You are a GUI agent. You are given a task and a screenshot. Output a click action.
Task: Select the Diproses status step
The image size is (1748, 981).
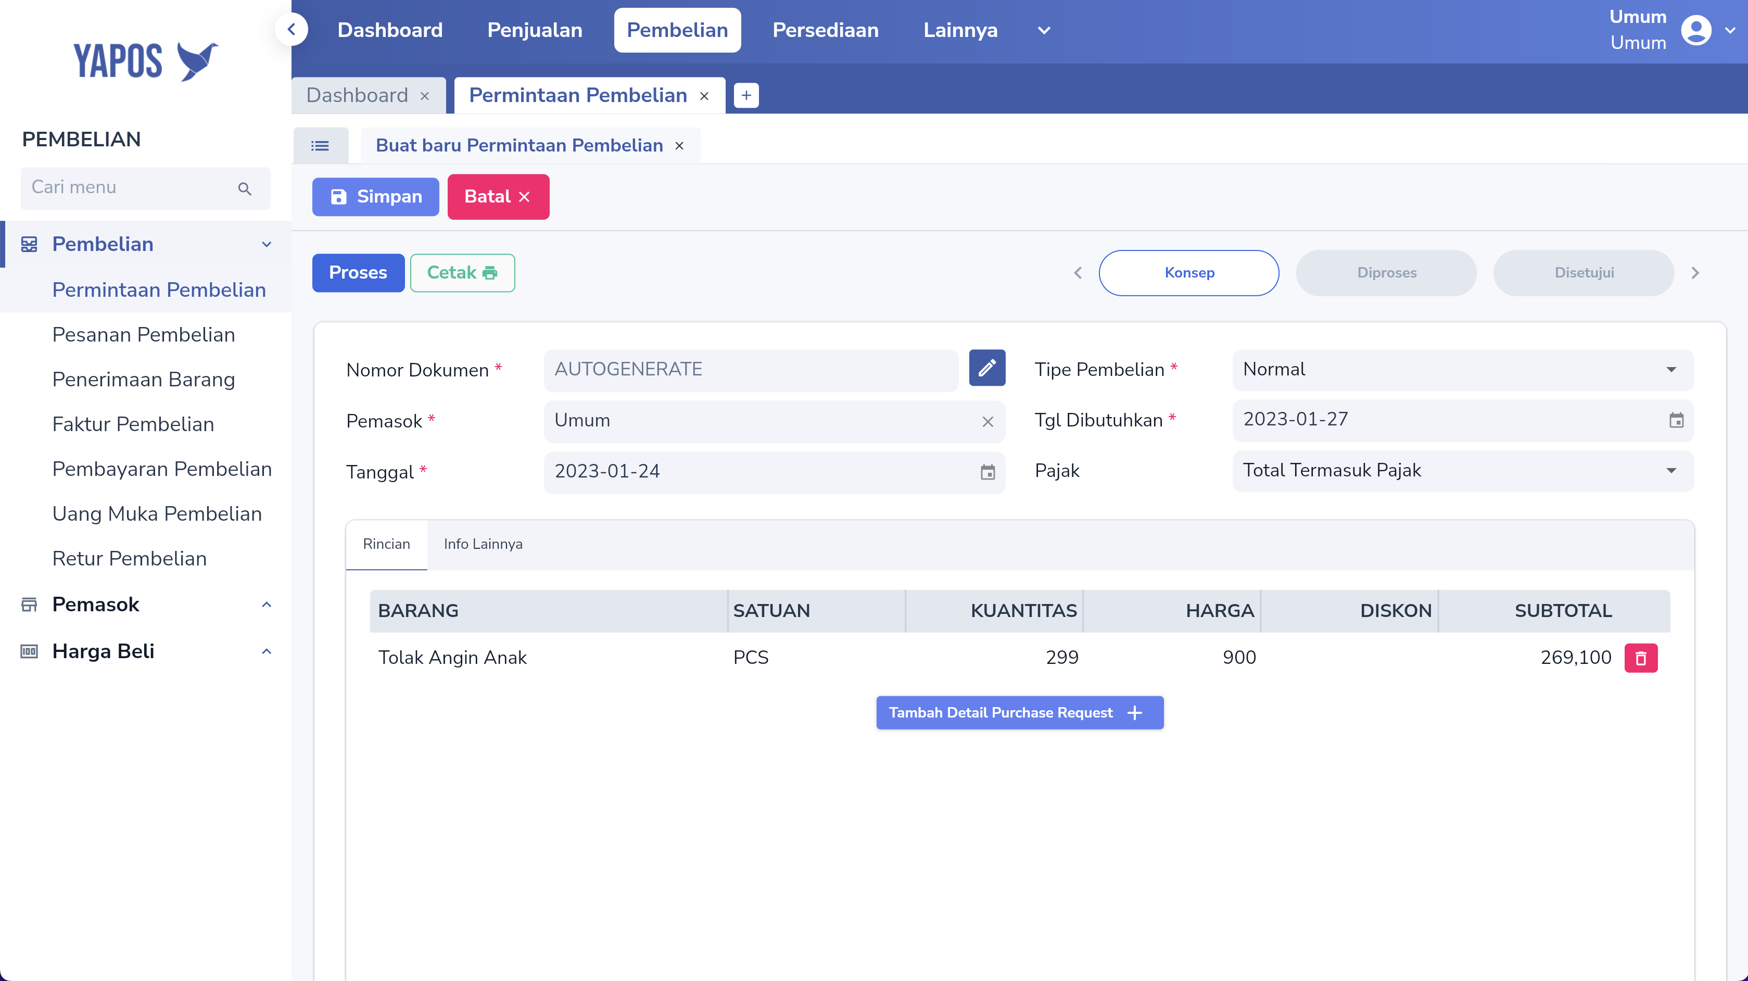point(1386,273)
